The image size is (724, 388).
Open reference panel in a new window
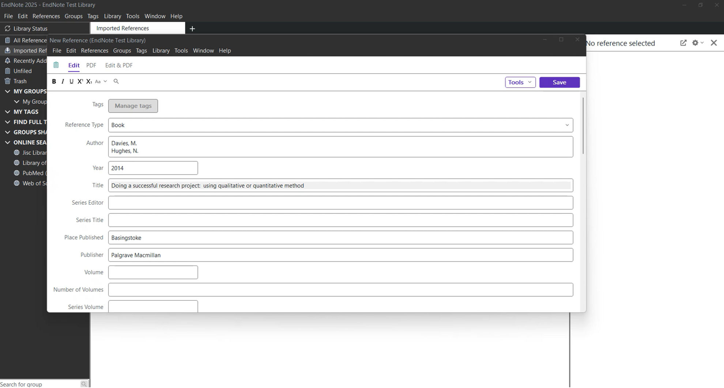pyautogui.click(x=683, y=43)
